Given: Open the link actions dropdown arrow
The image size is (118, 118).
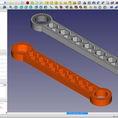Looking at the screenshot, I should coord(107,7).
